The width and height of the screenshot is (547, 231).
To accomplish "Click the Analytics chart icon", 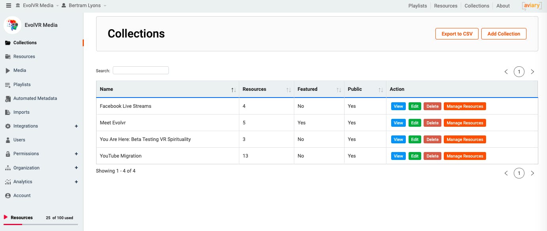I will point(8,182).
